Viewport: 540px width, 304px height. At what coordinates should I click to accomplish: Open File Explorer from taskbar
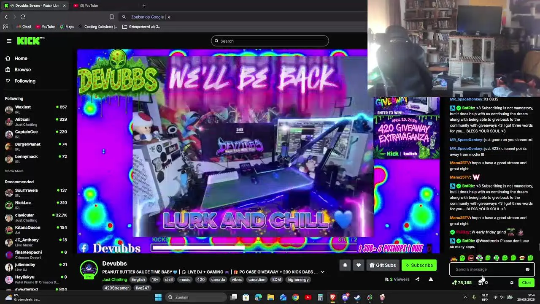tap(271, 297)
